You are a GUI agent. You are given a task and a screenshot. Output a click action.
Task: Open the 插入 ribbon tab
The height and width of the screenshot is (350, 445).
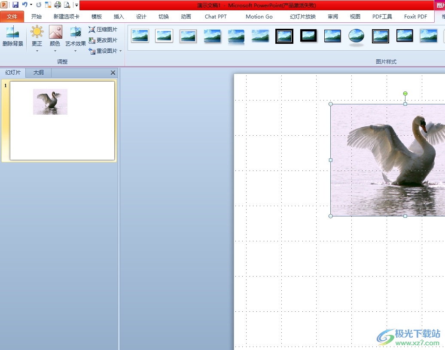click(119, 17)
